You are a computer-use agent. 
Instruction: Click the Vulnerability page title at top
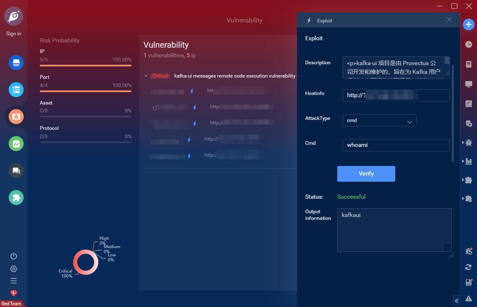(244, 20)
